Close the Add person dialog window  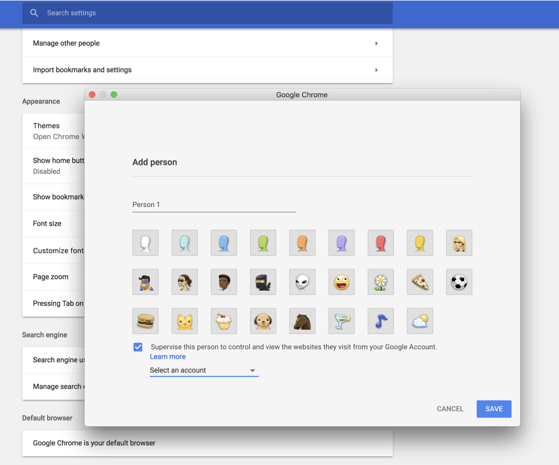click(x=92, y=94)
